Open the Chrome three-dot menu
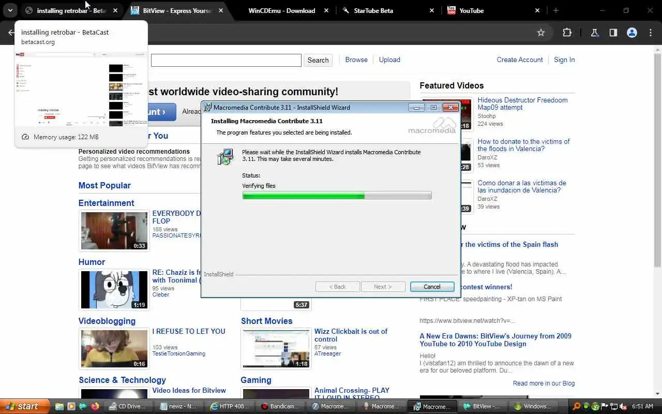662x414 pixels. 651,33
